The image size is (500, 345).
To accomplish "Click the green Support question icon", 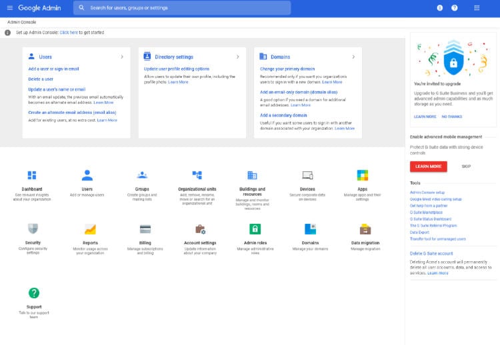I will [34, 293].
